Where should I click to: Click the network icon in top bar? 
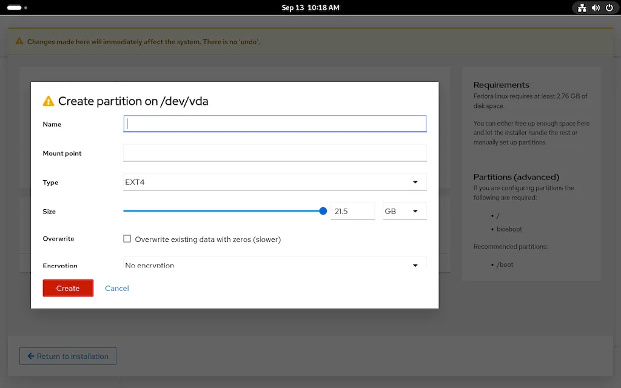(582, 7)
